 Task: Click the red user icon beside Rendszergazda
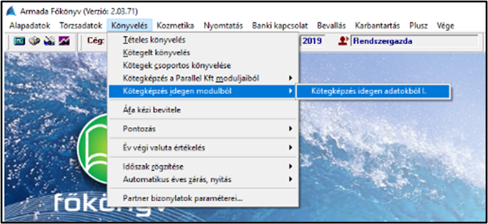tap(342, 41)
